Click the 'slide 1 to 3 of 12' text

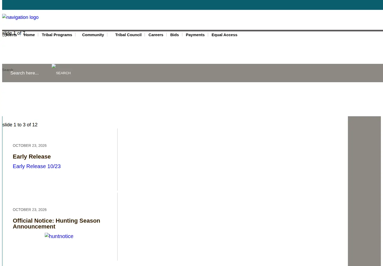pyautogui.click(x=20, y=125)
